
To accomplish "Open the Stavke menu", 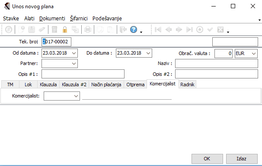I will (x=11, y=19).
